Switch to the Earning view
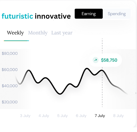The height and width of the screenshot is (132, 137). pos(89,14)
